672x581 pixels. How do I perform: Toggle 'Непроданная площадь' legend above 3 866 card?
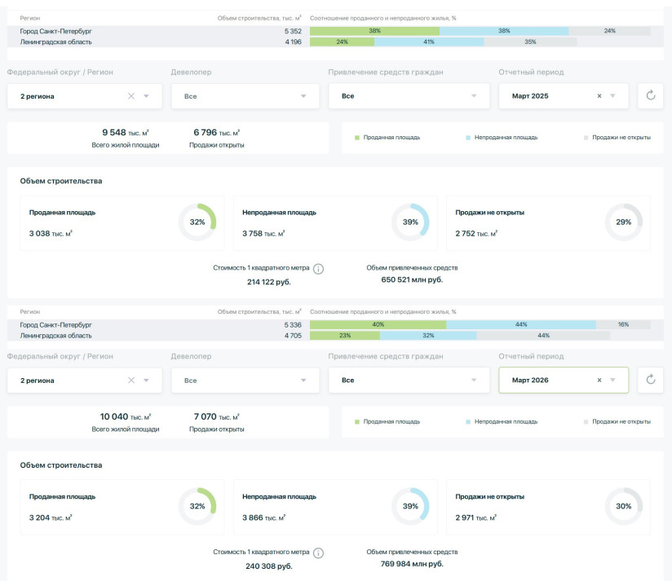pyautogui.click(x=502, y=421)
